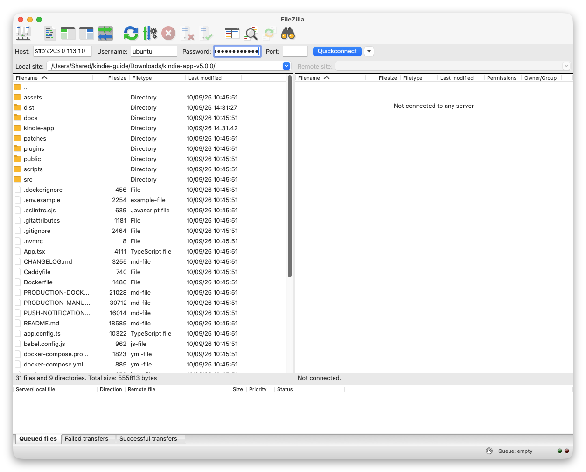Click folder icon of kindie-app directory
Viewport: 586px width, 472px height.
coord(17,128)
